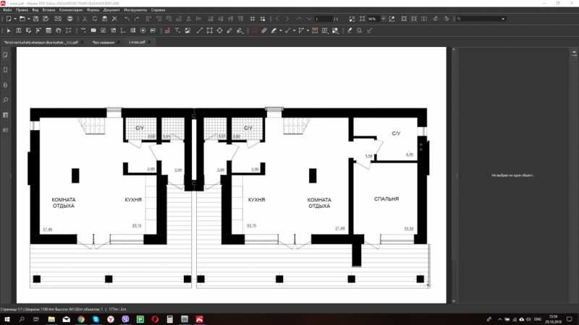579x325 pixels.
Task: Click the Send by email icon
Action: tap(58, 19)
